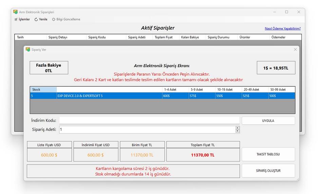Click the İndirim Kodu text field
Viewport: 319px width, 194px height.
149,121
